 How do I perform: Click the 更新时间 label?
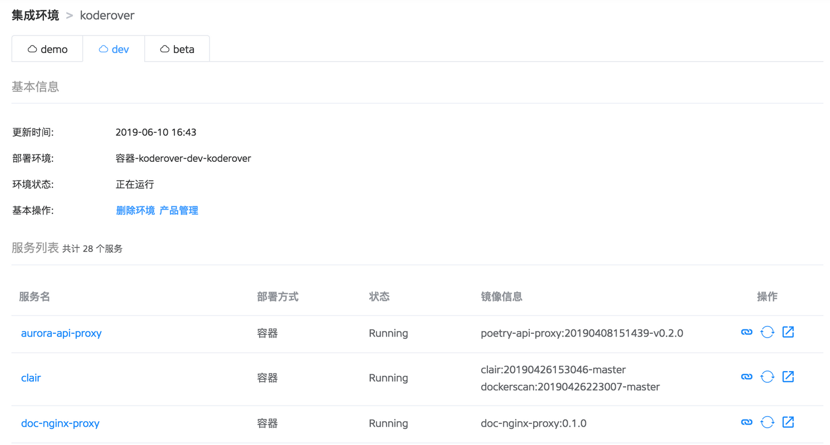tap(33, 132)
